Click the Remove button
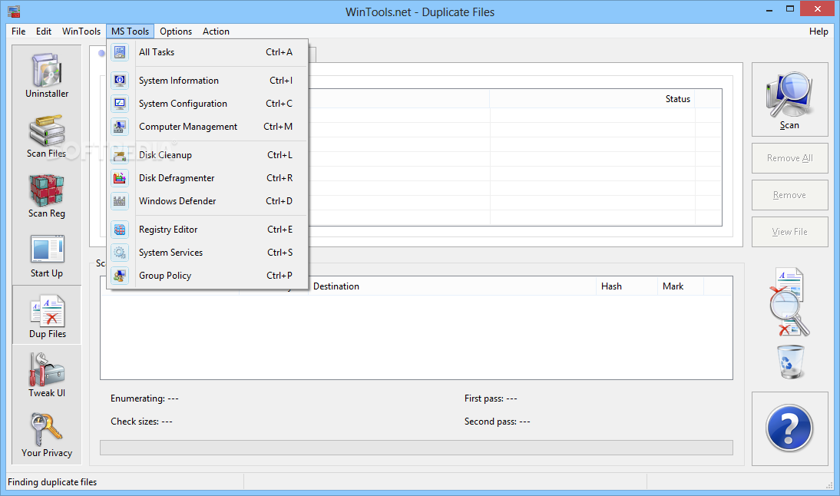 789,195
